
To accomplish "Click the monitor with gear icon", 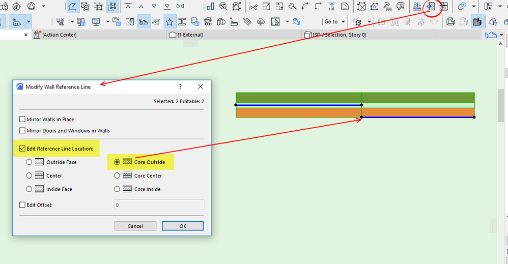I will coord(96,22).
